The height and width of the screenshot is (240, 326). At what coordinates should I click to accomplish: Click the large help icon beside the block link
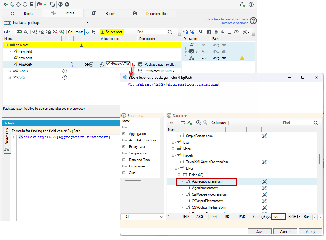tap(253, 21)
